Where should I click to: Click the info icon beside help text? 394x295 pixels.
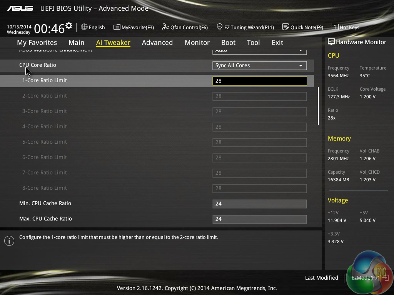tap(9, 241)
